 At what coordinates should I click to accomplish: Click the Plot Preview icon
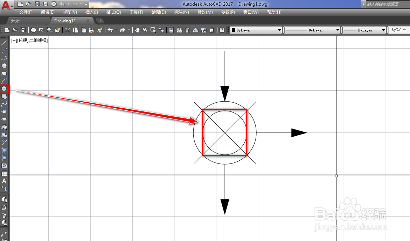(41, 30)
